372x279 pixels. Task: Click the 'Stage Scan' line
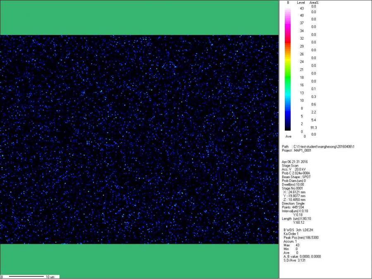[290, 166]
